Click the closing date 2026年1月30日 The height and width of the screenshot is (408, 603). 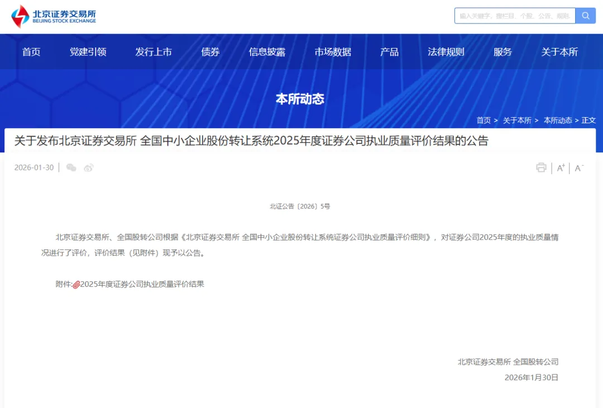tap(532, 378)
